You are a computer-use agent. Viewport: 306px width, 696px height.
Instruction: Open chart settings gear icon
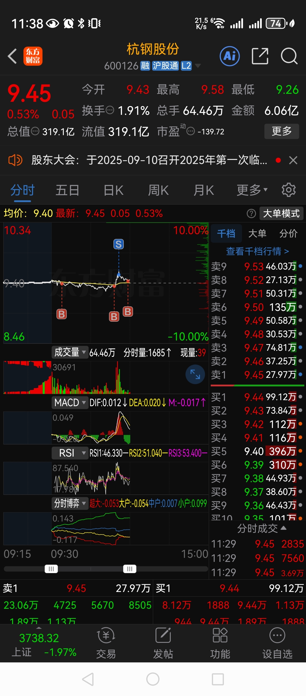[x=288, y=190]
